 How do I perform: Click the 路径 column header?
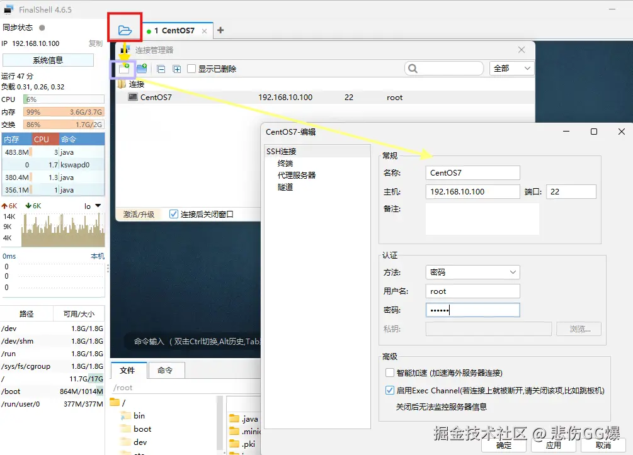[26, 314]
